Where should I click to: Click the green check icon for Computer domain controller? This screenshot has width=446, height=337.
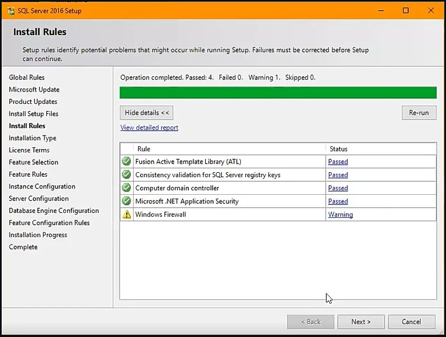(x=126, y=188)
